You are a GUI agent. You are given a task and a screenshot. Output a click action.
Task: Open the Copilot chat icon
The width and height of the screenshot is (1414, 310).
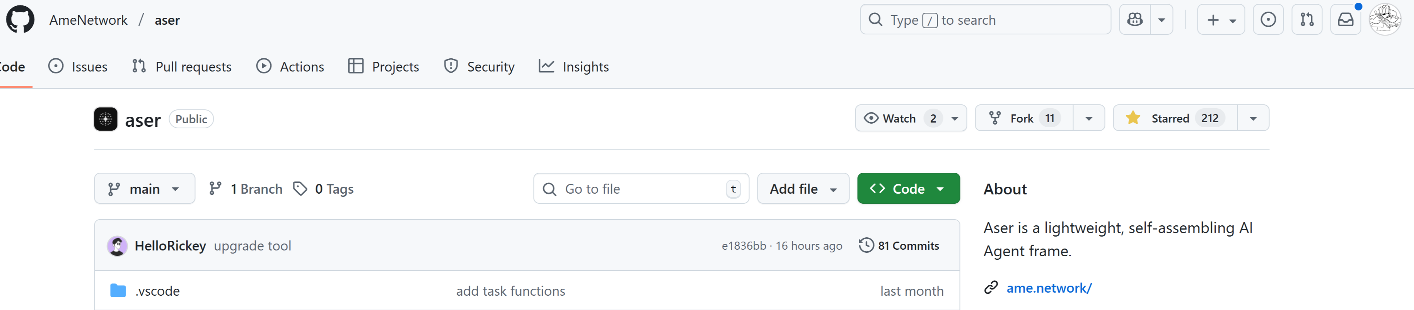1134,20
